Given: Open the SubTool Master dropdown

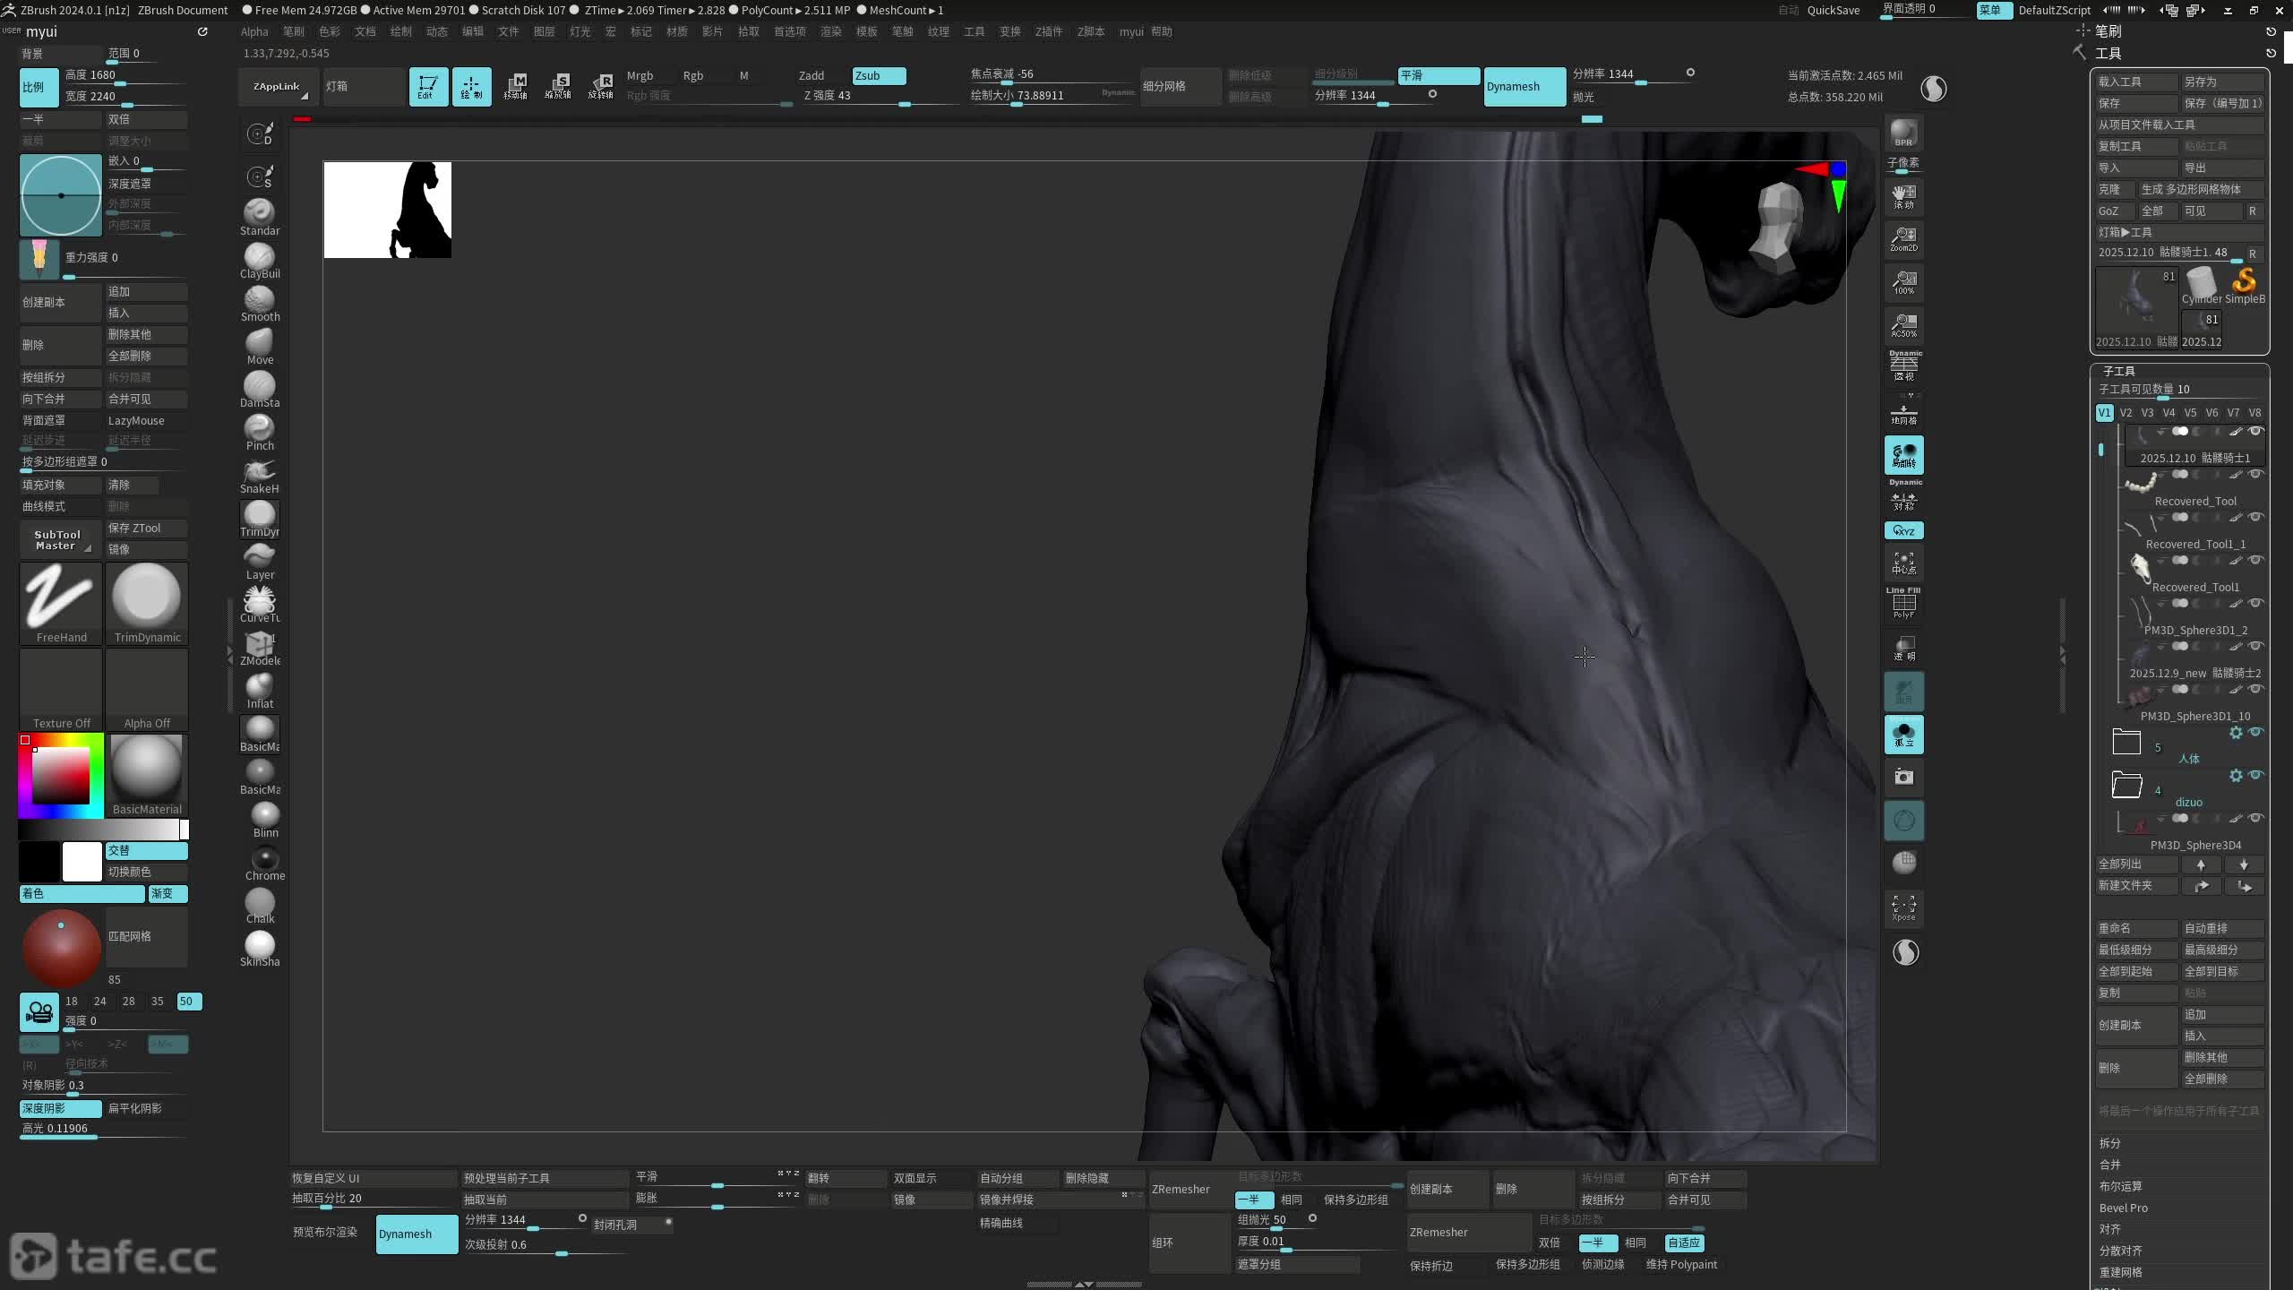Looking at the screenshot, I should pos(59,539).
